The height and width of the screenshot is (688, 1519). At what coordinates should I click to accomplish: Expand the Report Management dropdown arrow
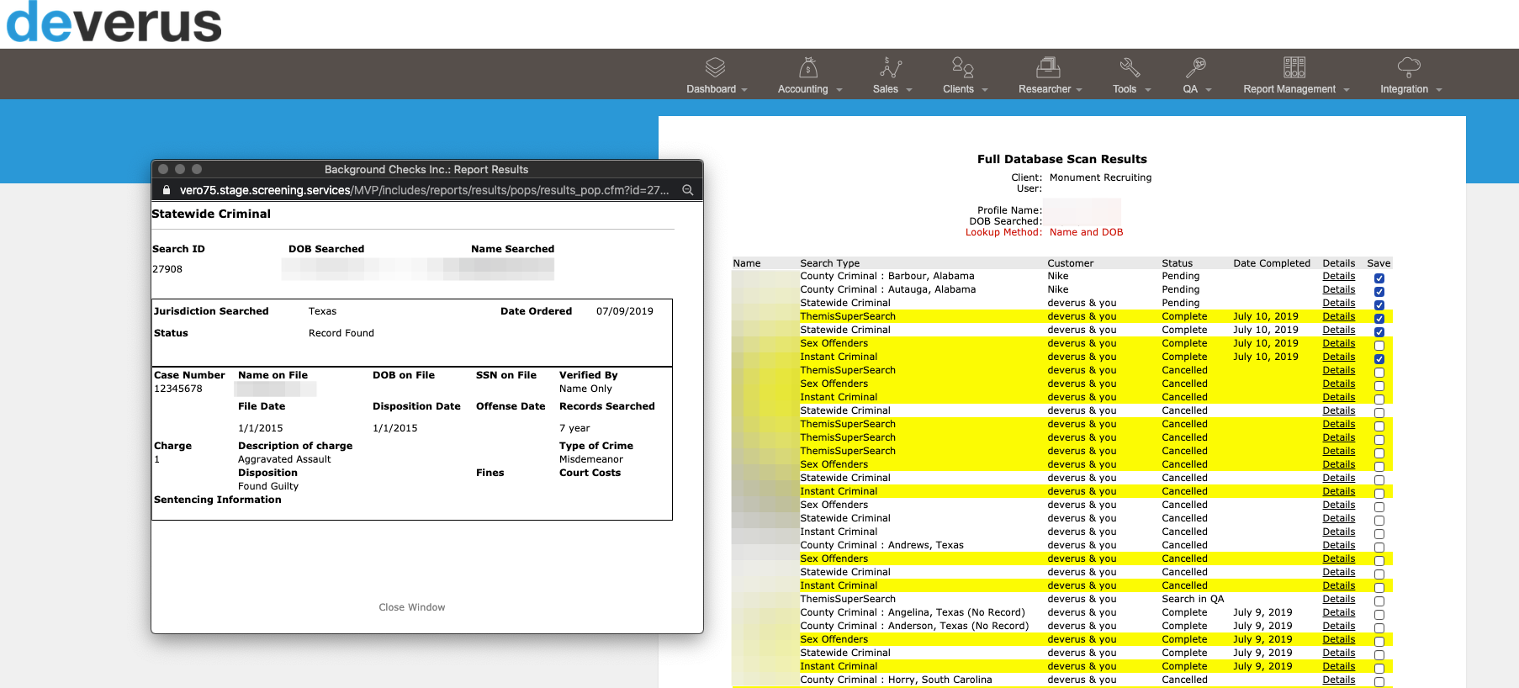coord(1346,90)
